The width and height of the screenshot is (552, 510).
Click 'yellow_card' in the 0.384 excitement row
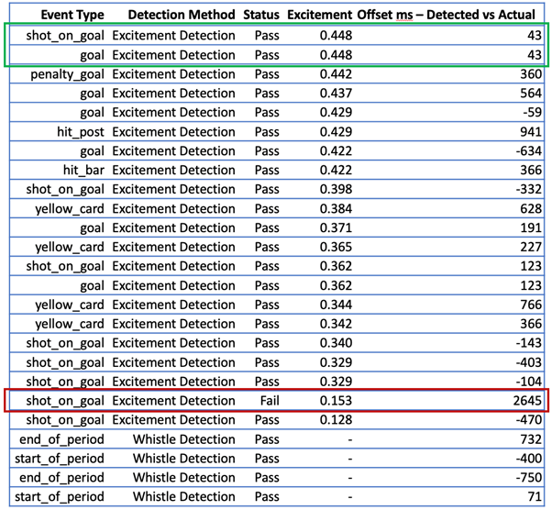(70, 209)
